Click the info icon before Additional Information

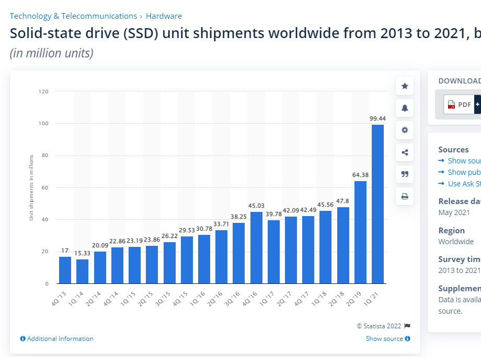pos(22,339)
